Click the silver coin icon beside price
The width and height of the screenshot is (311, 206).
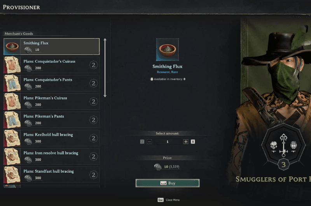(158, 167)
